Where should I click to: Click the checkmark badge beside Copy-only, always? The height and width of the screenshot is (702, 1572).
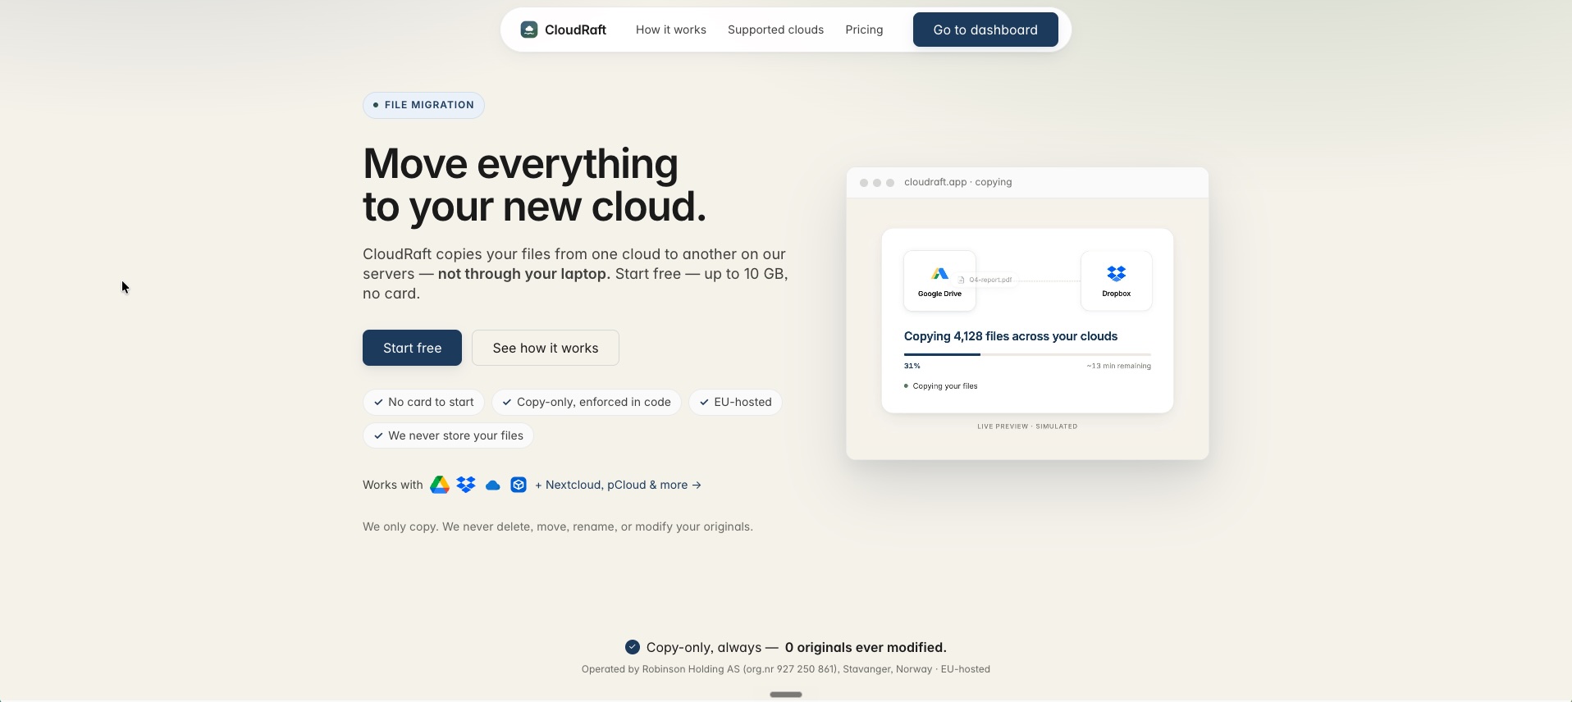pyautogui.click(x=633, y=647)
